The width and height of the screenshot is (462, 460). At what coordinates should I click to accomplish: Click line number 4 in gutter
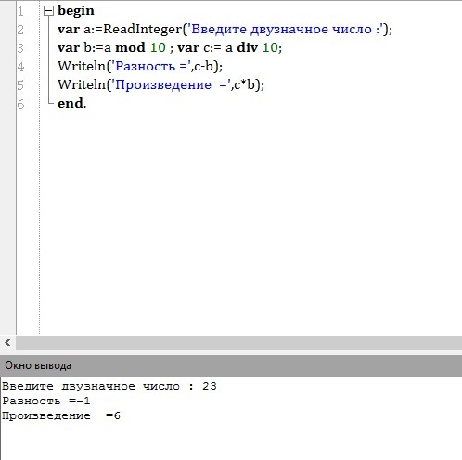click(x=20, y=67)
